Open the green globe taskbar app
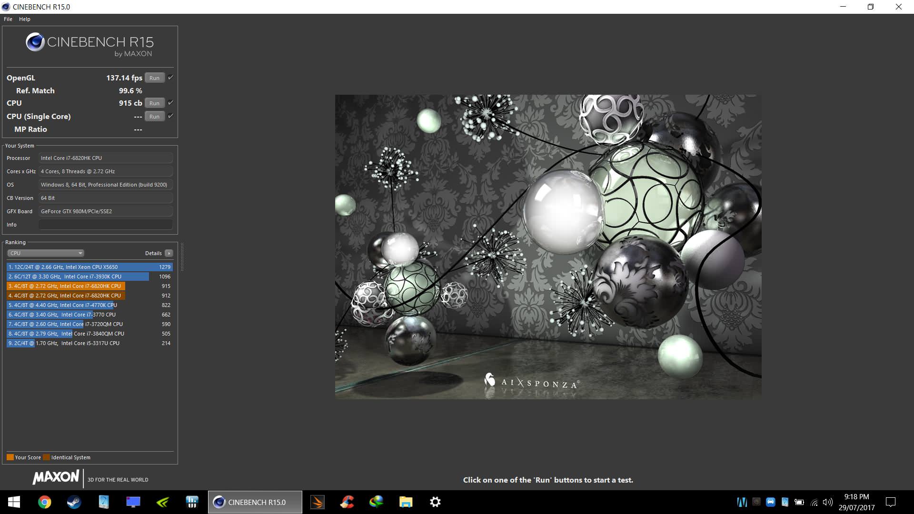The height and width of the screenshot is (514, 914). [377, 502]
